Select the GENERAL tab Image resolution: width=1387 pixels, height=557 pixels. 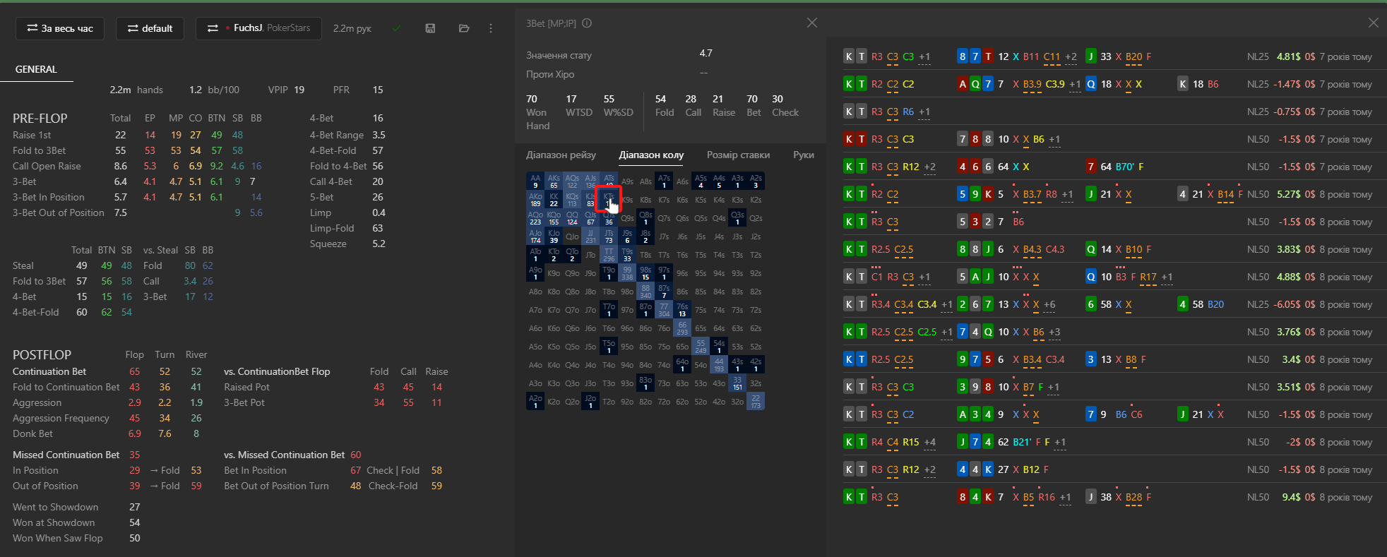pos(36,69)
